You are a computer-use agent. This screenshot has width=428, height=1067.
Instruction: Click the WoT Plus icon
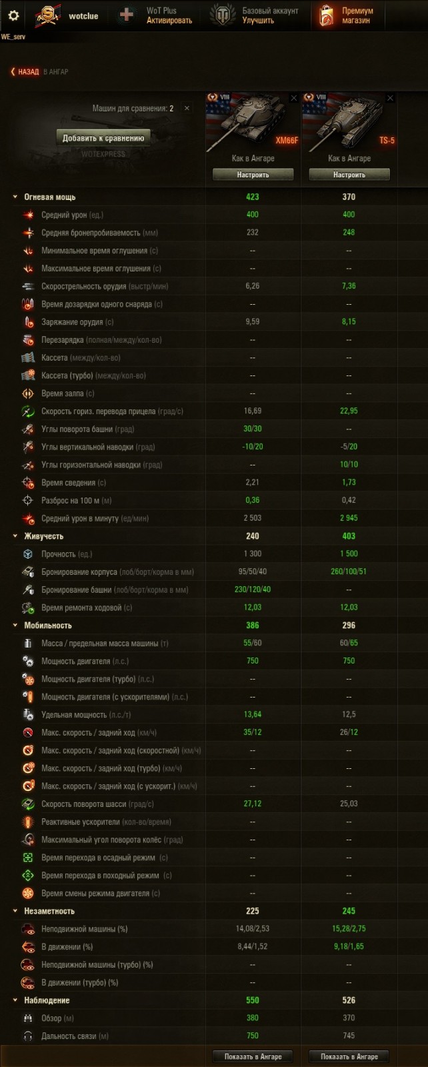pyautogui.click(x=127, y=15)
